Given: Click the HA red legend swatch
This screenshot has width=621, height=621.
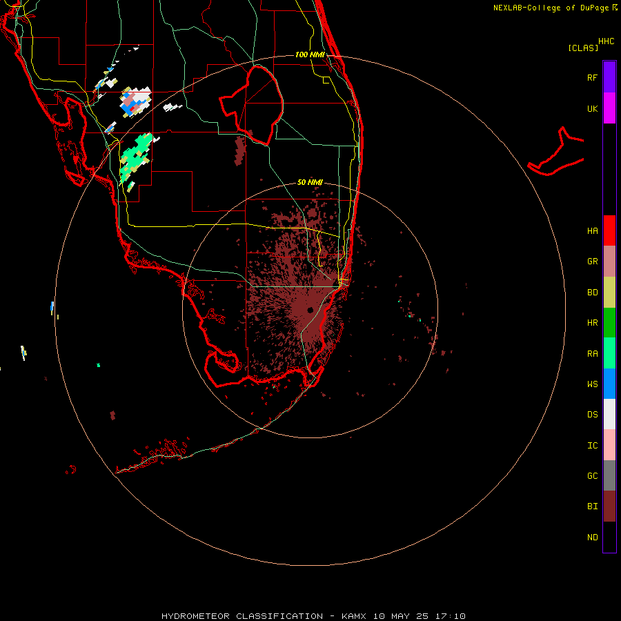Looking at the screenshot, I should (x=609, y=230).
